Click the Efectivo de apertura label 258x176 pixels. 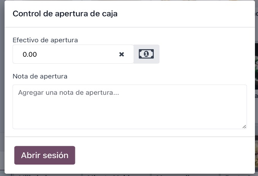click(45, 40)
